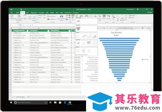Click the Q1 Sales chart legend
Image resolution: width=162 pixels, height=112 pixels.
145,60
